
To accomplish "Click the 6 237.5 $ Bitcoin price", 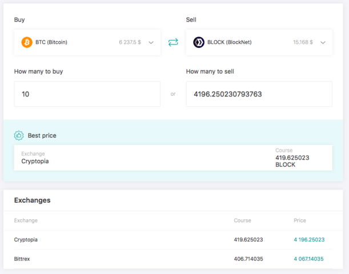I will (130, 42).
